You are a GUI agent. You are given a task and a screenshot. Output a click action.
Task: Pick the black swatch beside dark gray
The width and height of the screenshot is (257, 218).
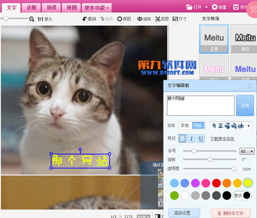click(x=227, y=195)
